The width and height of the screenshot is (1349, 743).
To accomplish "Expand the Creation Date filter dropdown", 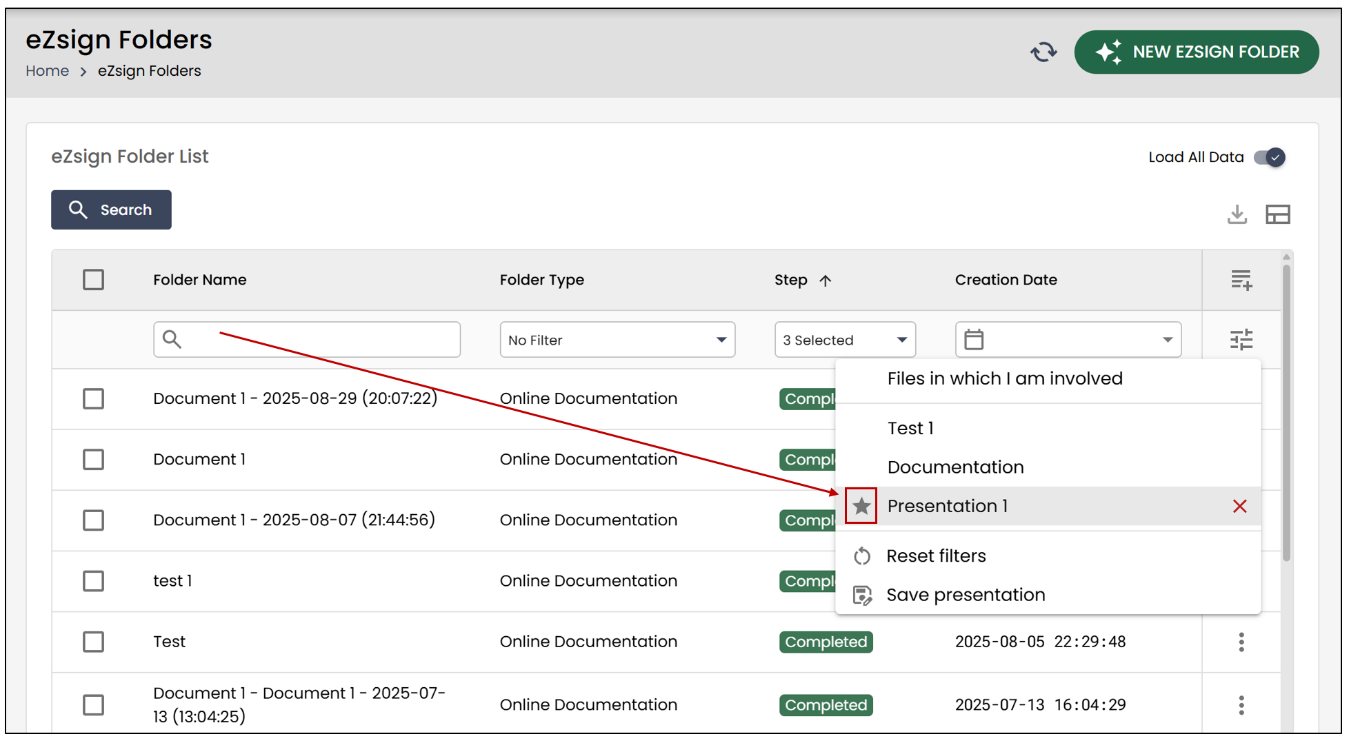I will tap(1068, 339).
